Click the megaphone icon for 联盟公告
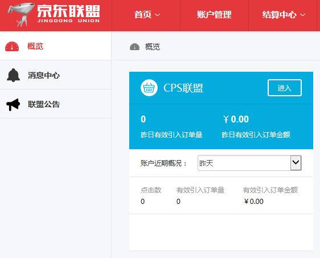This screenshot has width=320, height=258. click(13, 104)
